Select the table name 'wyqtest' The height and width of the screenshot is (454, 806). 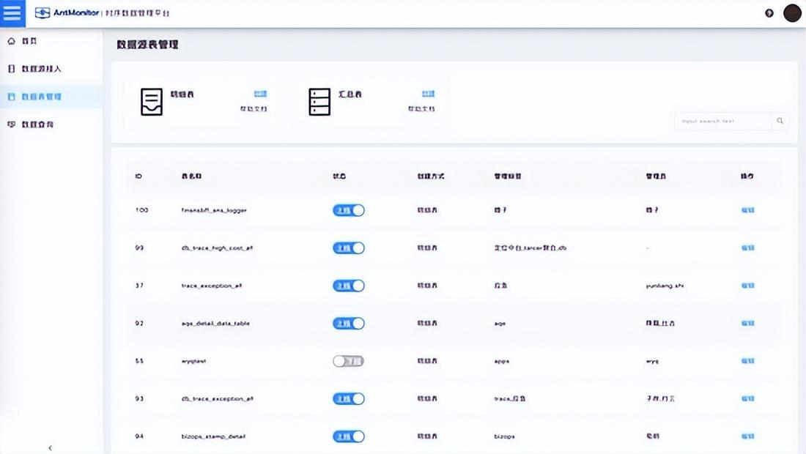[x=193, y=361]
